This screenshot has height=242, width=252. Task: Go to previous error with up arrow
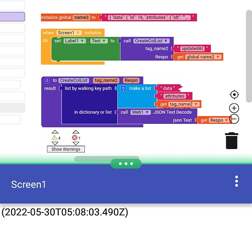(76, 132)
